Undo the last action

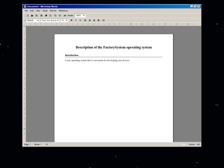coord(55,16)
